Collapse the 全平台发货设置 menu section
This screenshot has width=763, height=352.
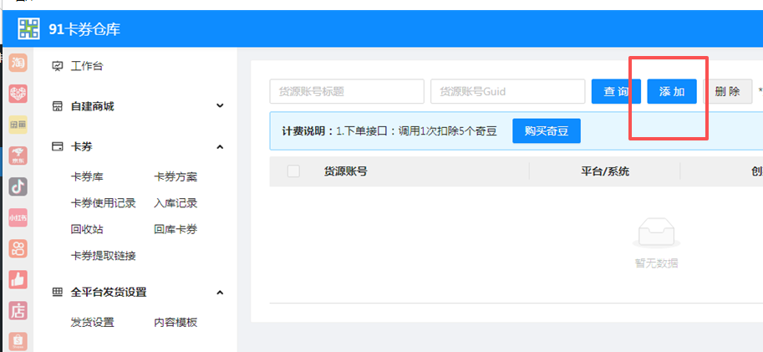[x=220, y=293]
